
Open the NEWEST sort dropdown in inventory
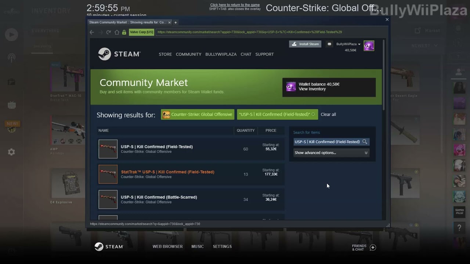click(x=424, y=46)
